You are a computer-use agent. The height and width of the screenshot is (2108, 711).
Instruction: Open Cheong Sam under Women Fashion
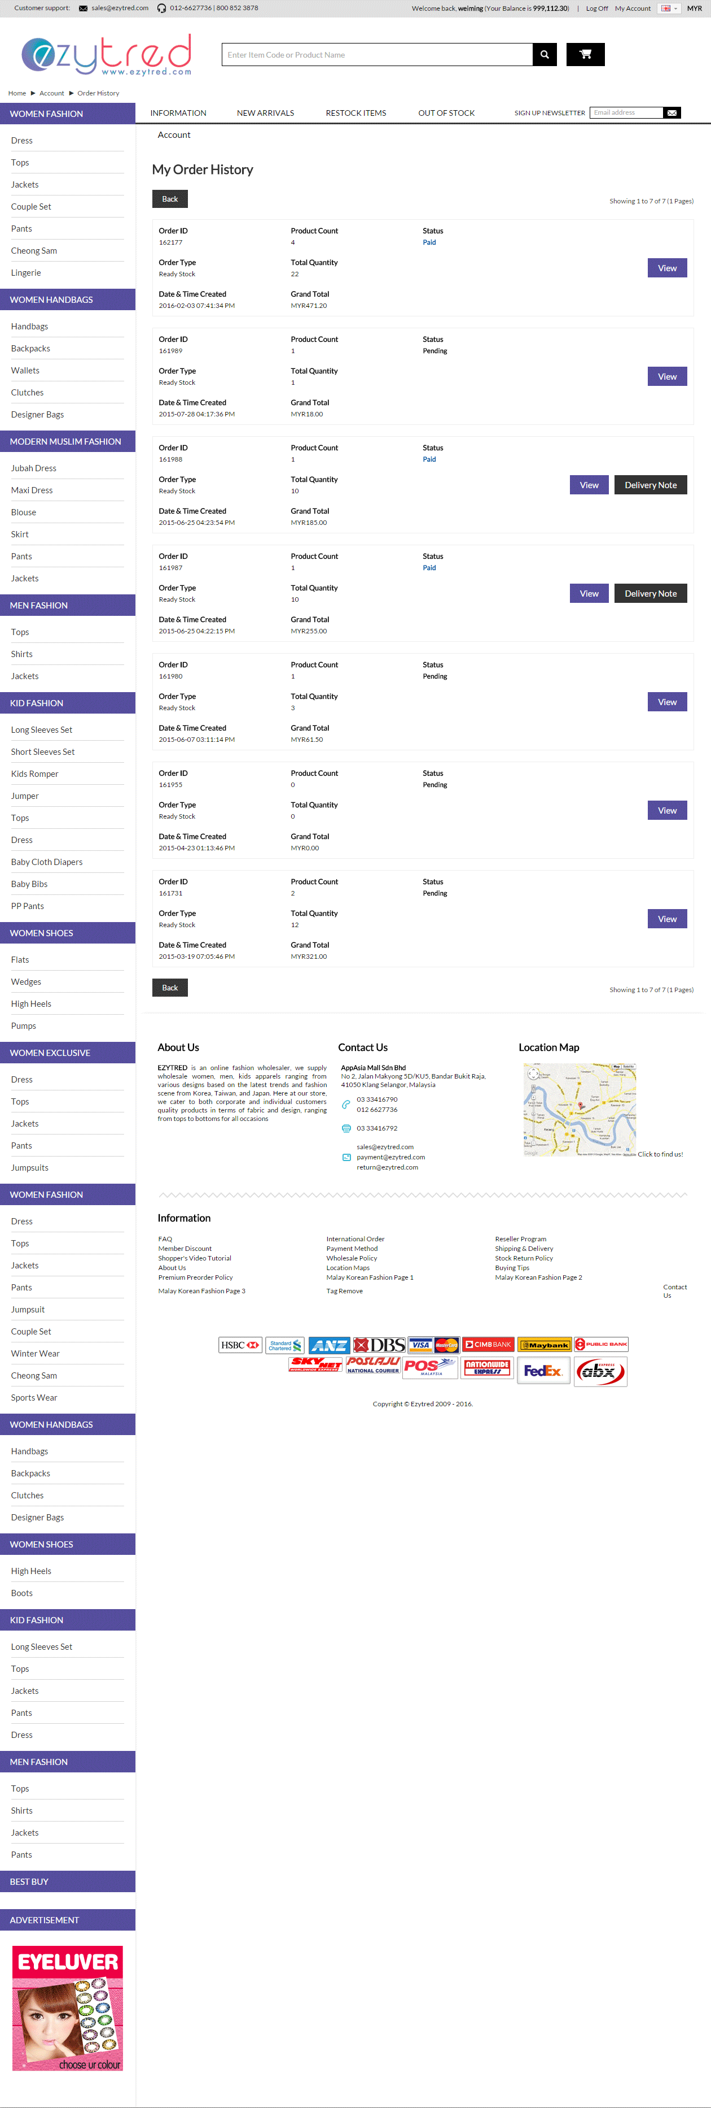33,251
